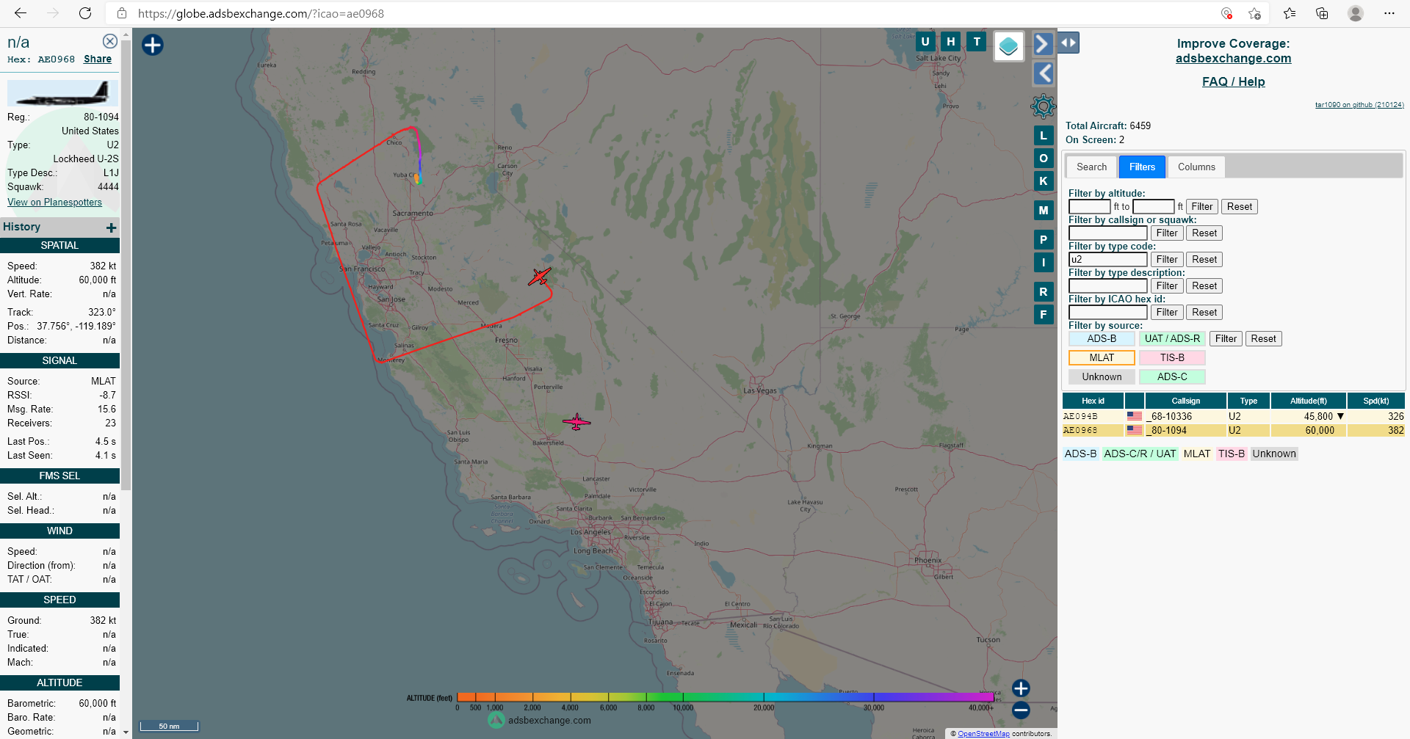The width and height of the screenshot is (1410, 739).
Task: Reset the altitude filter
Action: click(x=1239, y=207)
